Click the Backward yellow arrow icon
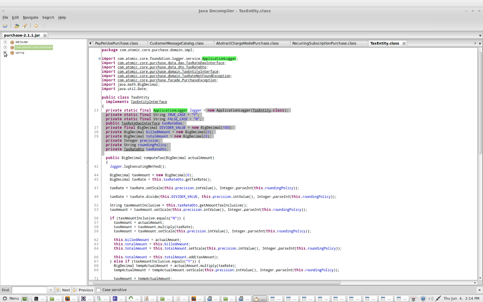 pos(36,26)
